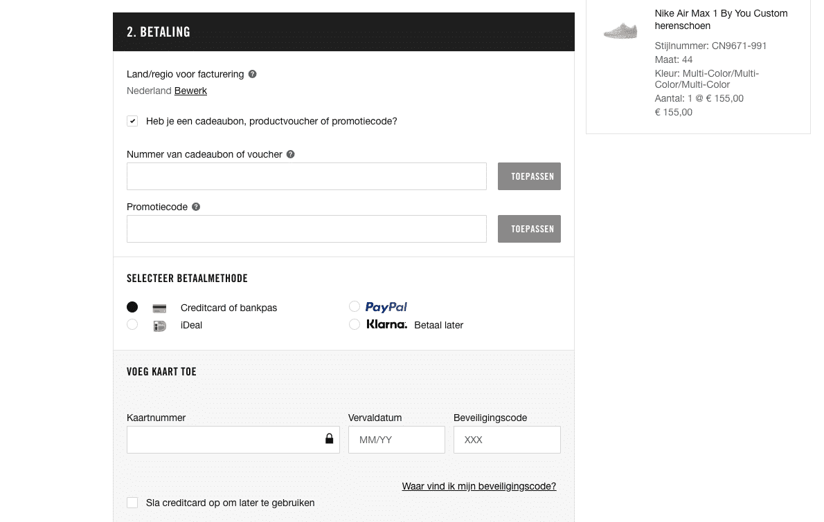Click the Nike Air Max shoe thumbnail

620,31
